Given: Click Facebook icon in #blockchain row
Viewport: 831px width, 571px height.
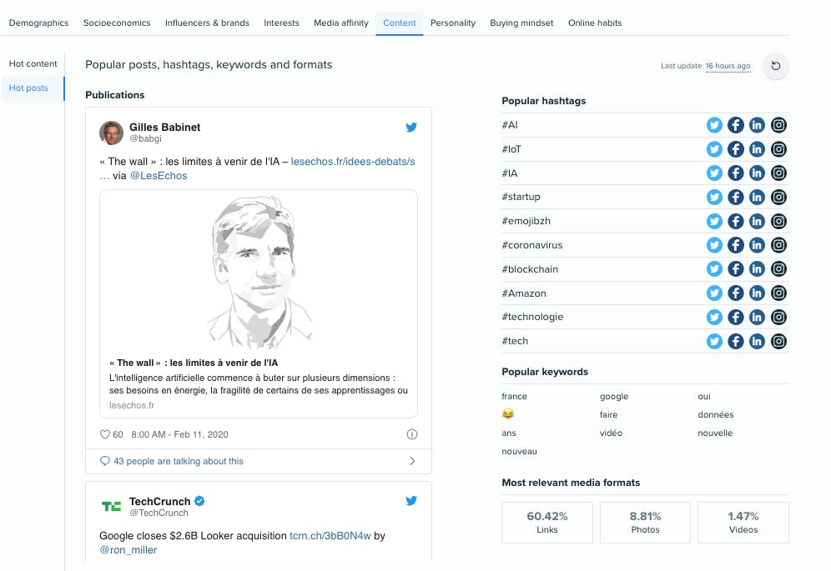Looking at the screenshot, I should coord(736,269).
